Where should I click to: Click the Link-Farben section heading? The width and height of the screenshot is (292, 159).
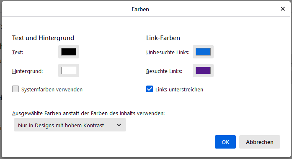[x=163, y=38]
